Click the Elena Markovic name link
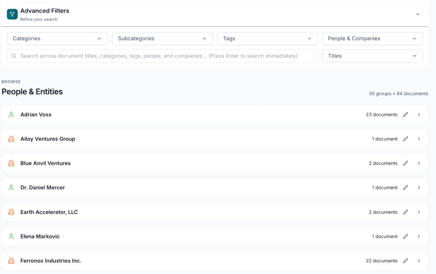 point(41,236)
